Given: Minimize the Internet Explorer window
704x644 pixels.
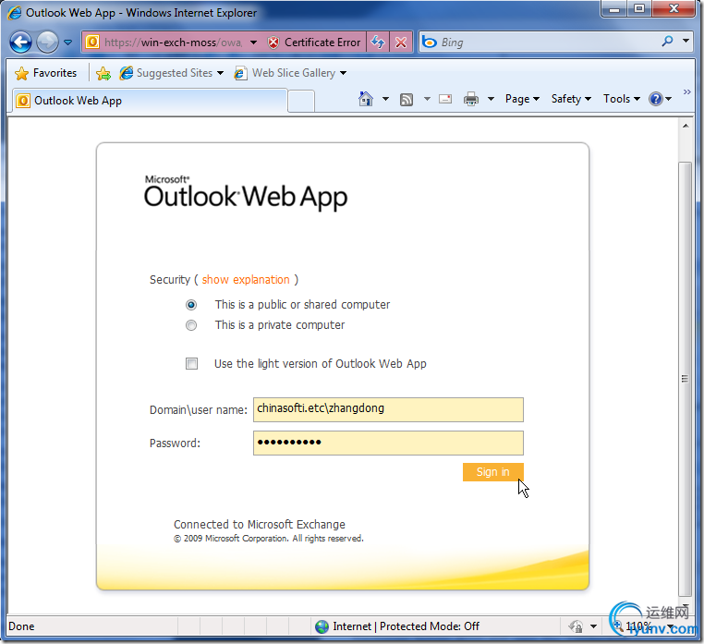Looking at the screenshot, I should 614,9.
